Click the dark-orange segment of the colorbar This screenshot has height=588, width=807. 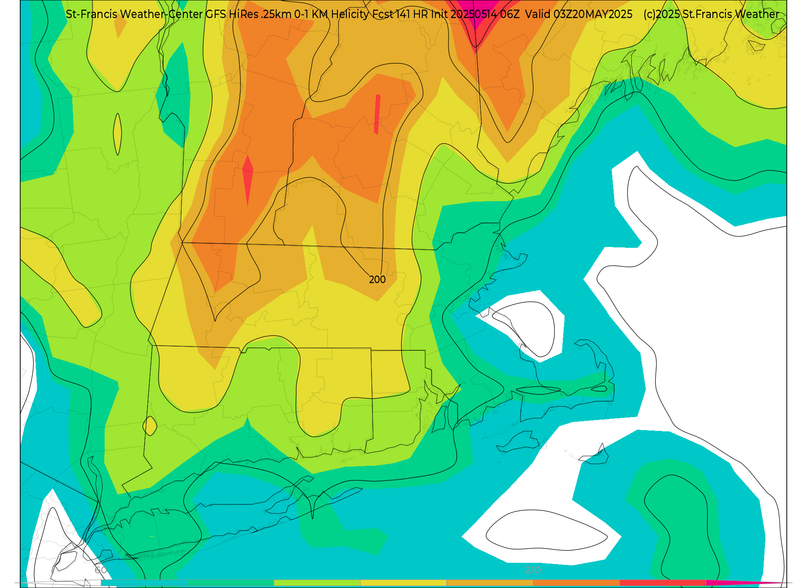click(x=576, y=583)
